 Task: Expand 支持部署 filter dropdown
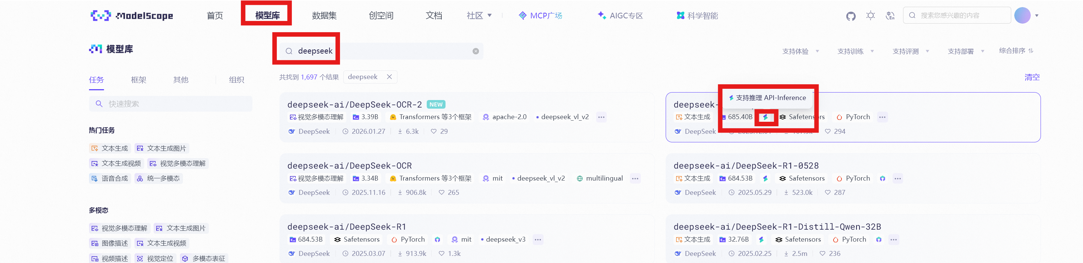coord(966,51)
